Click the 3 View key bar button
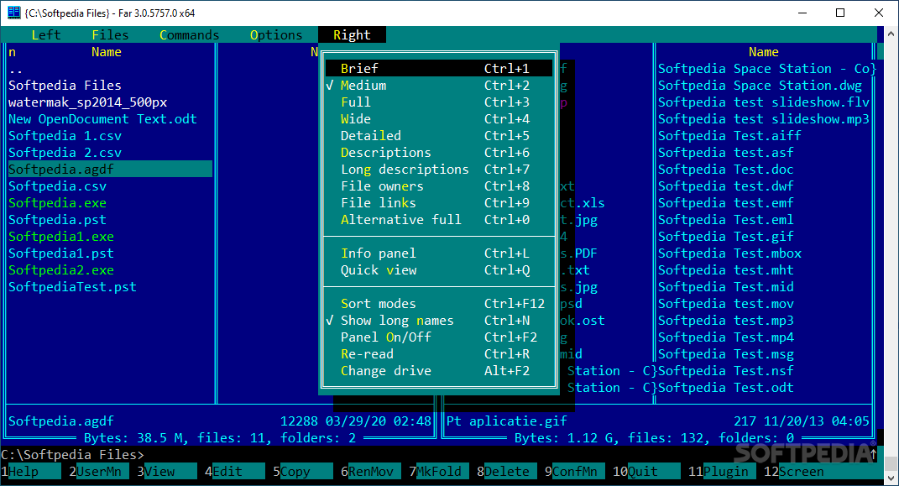 (x=167, y=472)
